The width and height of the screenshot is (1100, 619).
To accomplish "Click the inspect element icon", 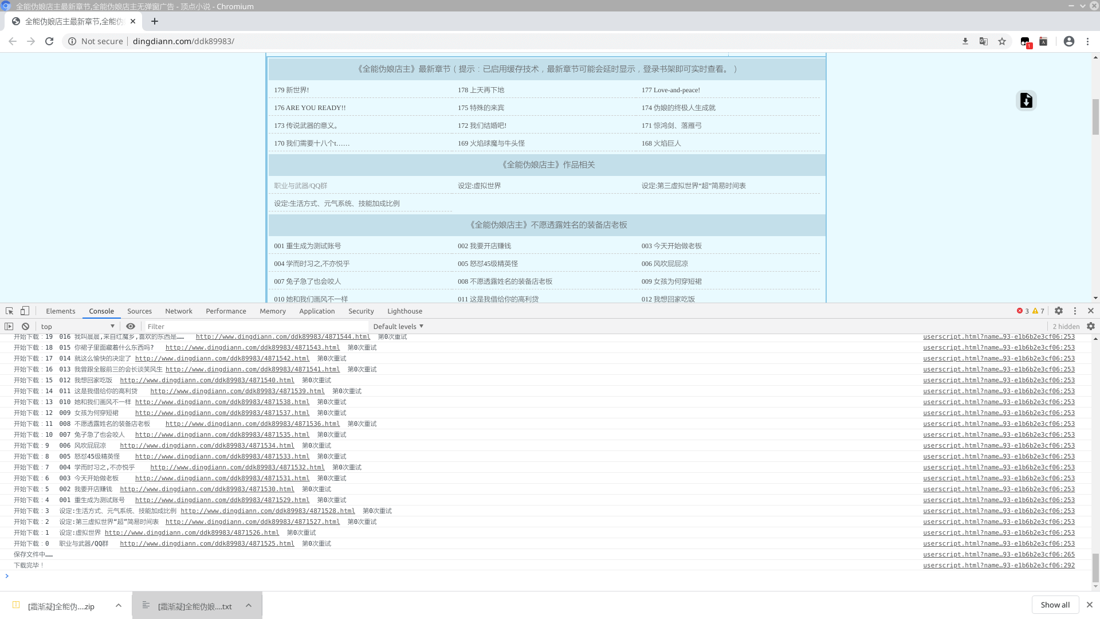I will tap(9, 311).
